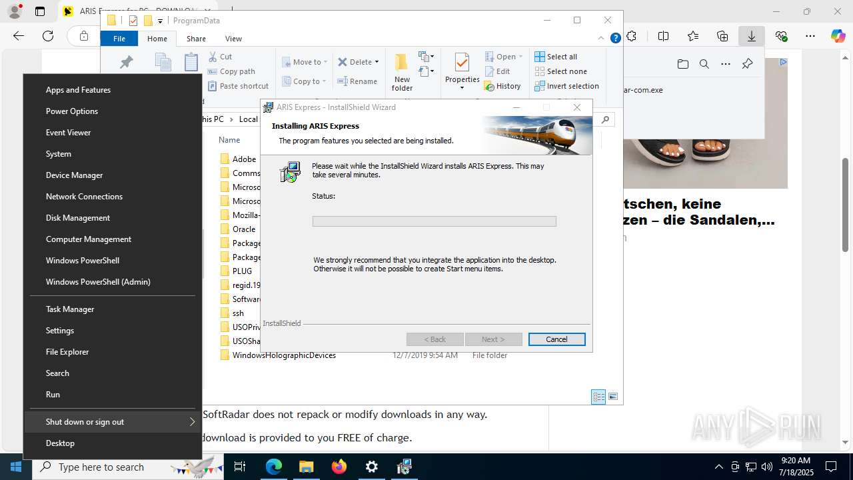Open Edge Settings and more ellipsis
Screen dimensions: 853x480
pos(810,36)
